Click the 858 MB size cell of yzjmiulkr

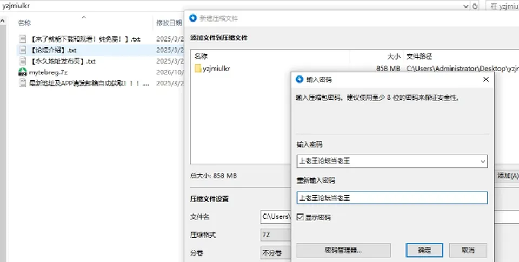(x=388, y=68)
